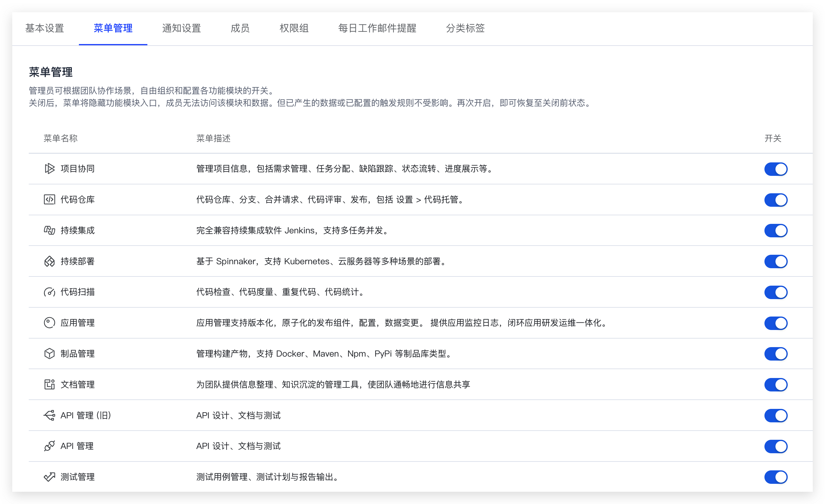Click the 菜单描述 column header
The width and height of the screenshot is (825, 504).
coord(213,138)
